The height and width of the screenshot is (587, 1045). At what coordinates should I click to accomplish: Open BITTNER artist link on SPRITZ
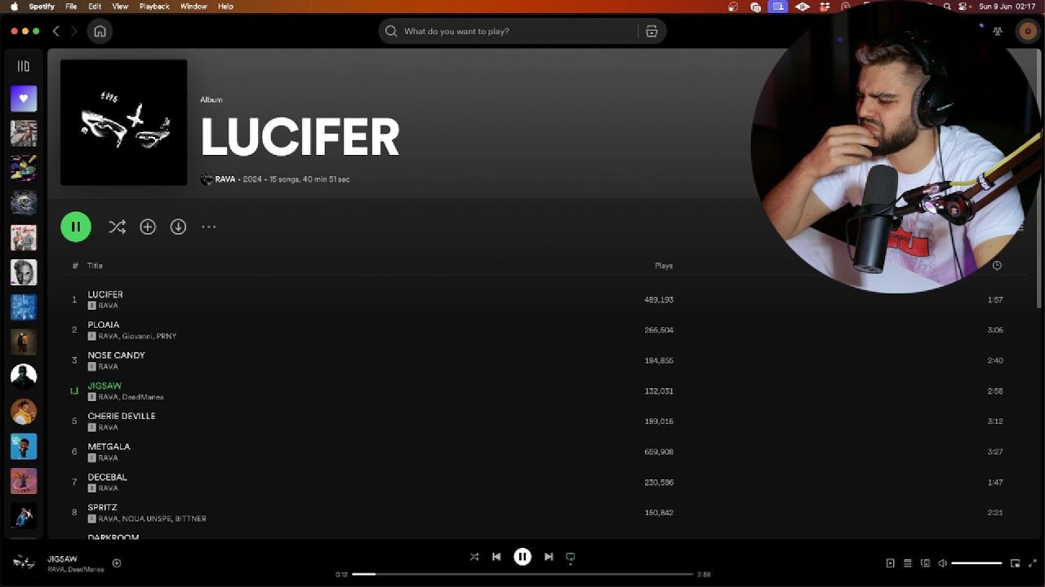(x=189, y=519)
